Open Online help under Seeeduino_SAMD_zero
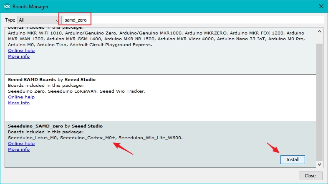The image size is (328, 184). 21,144
